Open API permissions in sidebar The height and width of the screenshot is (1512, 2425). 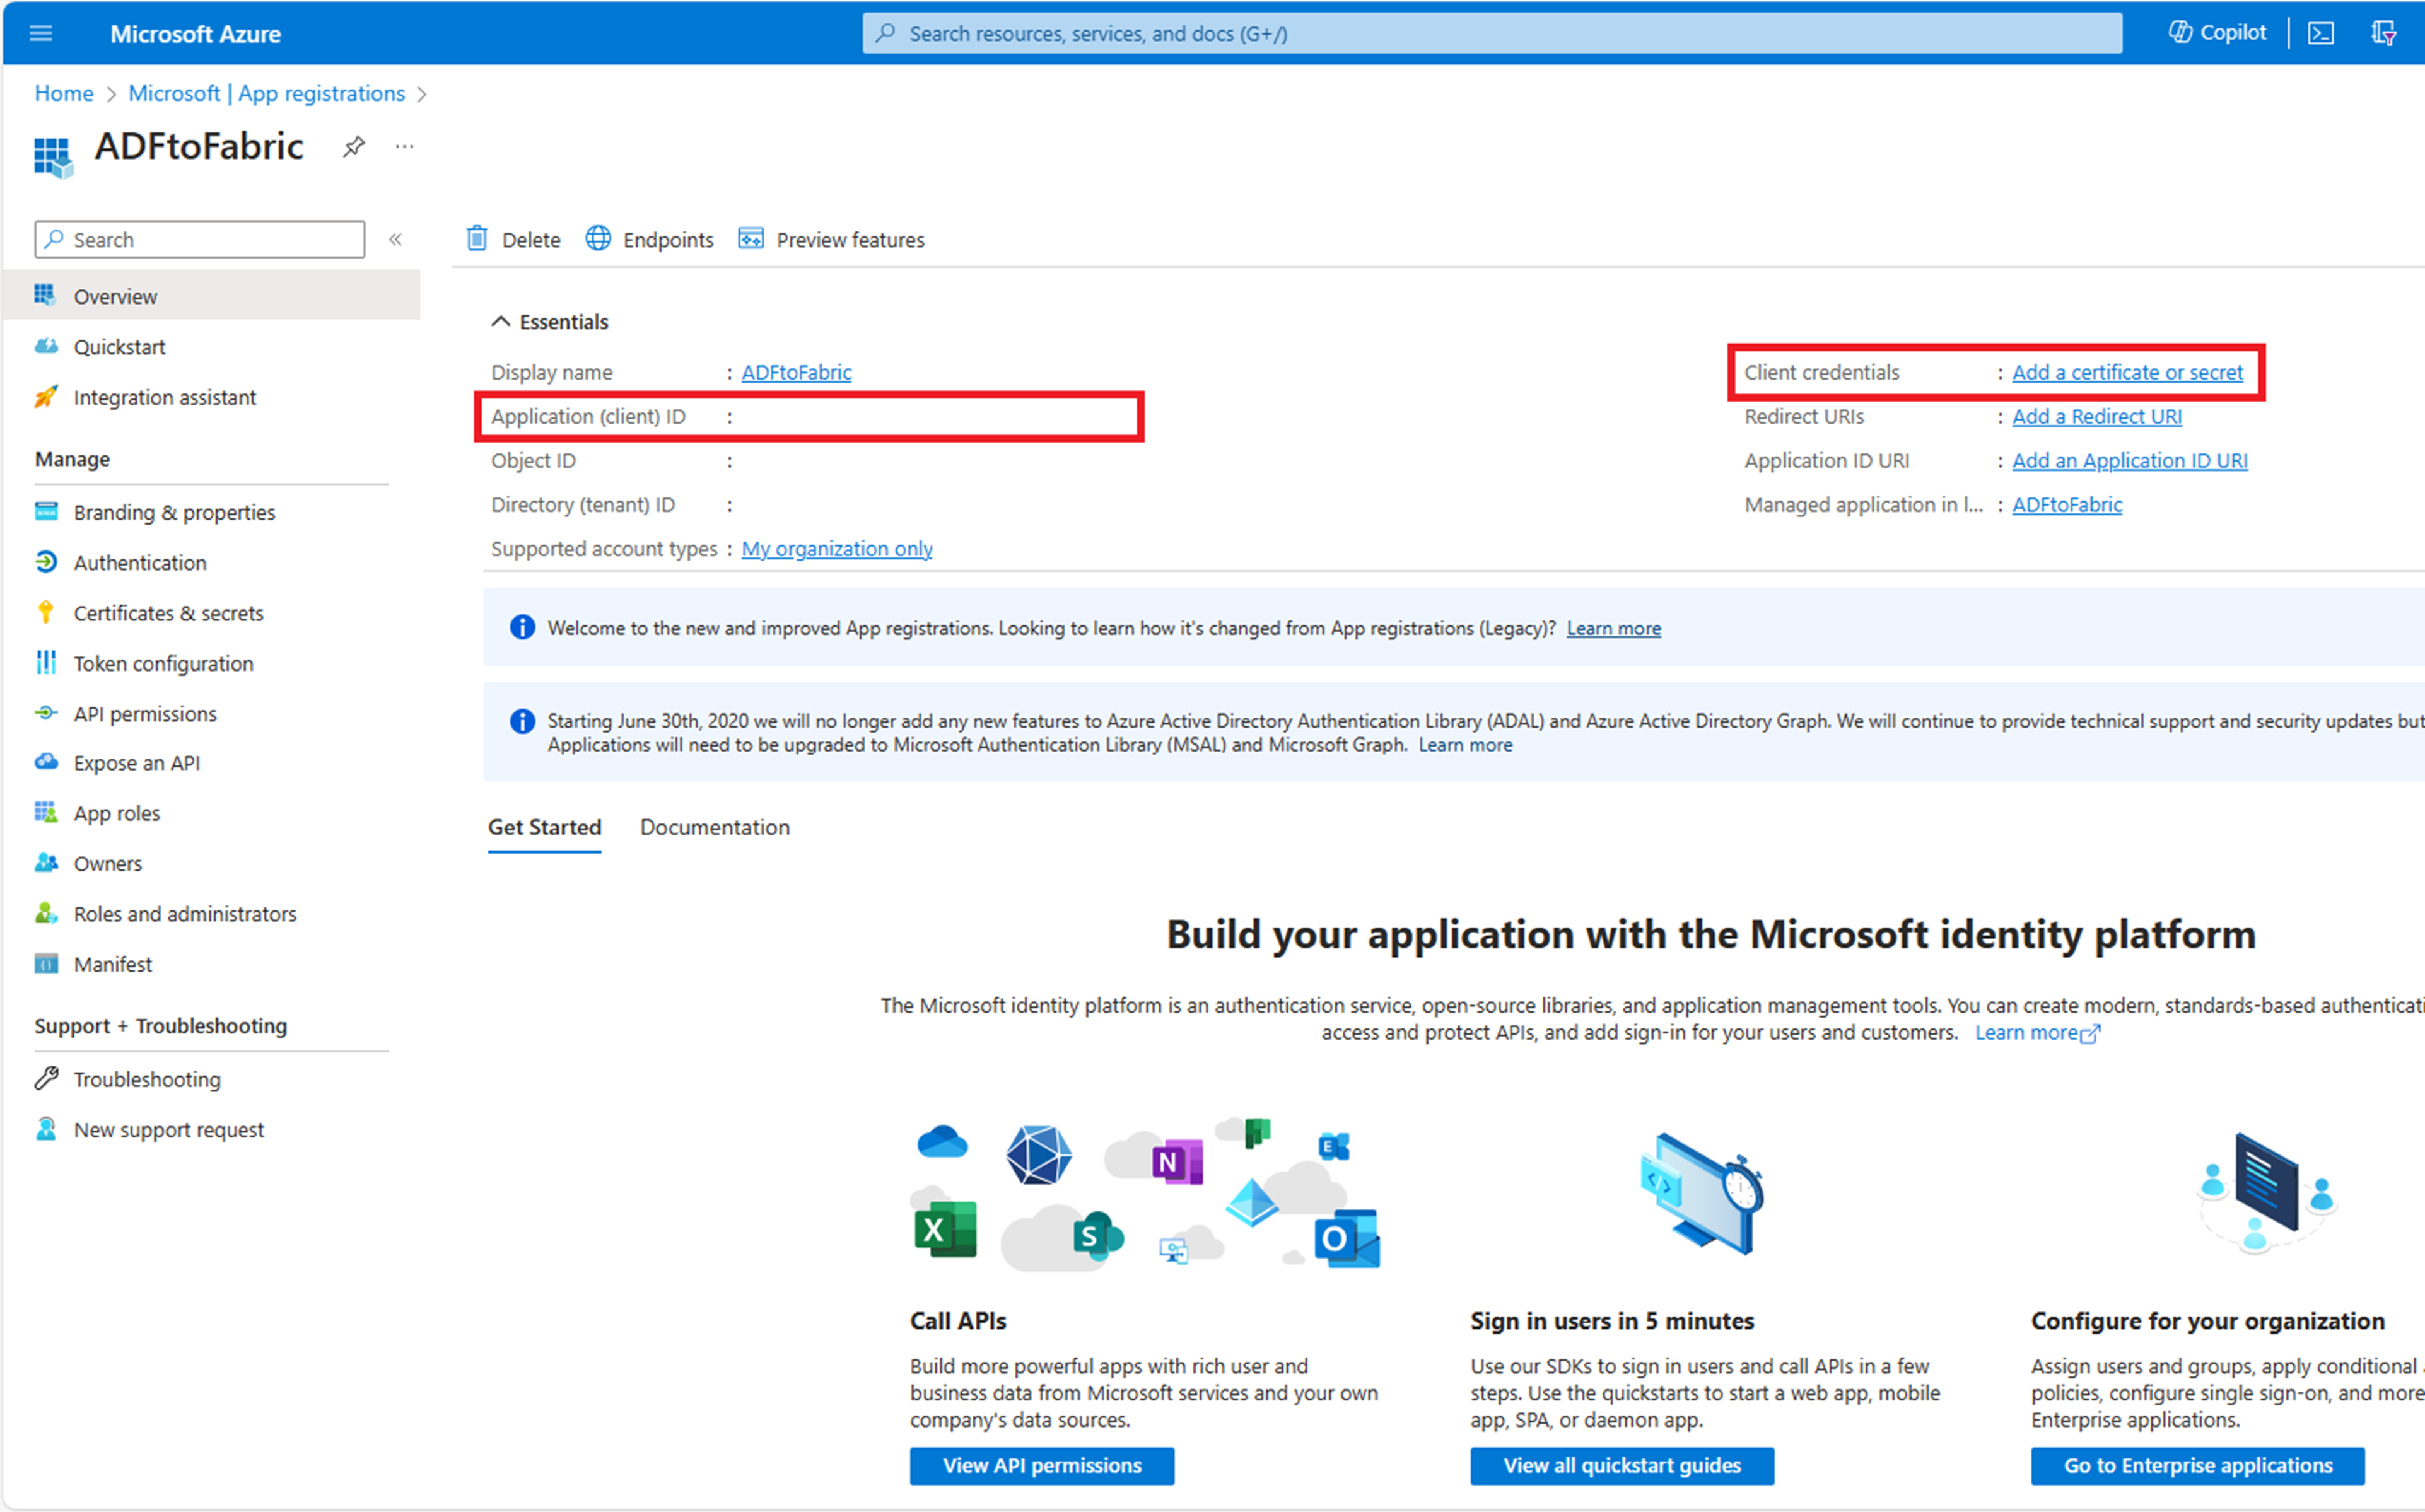click(145, 714)
